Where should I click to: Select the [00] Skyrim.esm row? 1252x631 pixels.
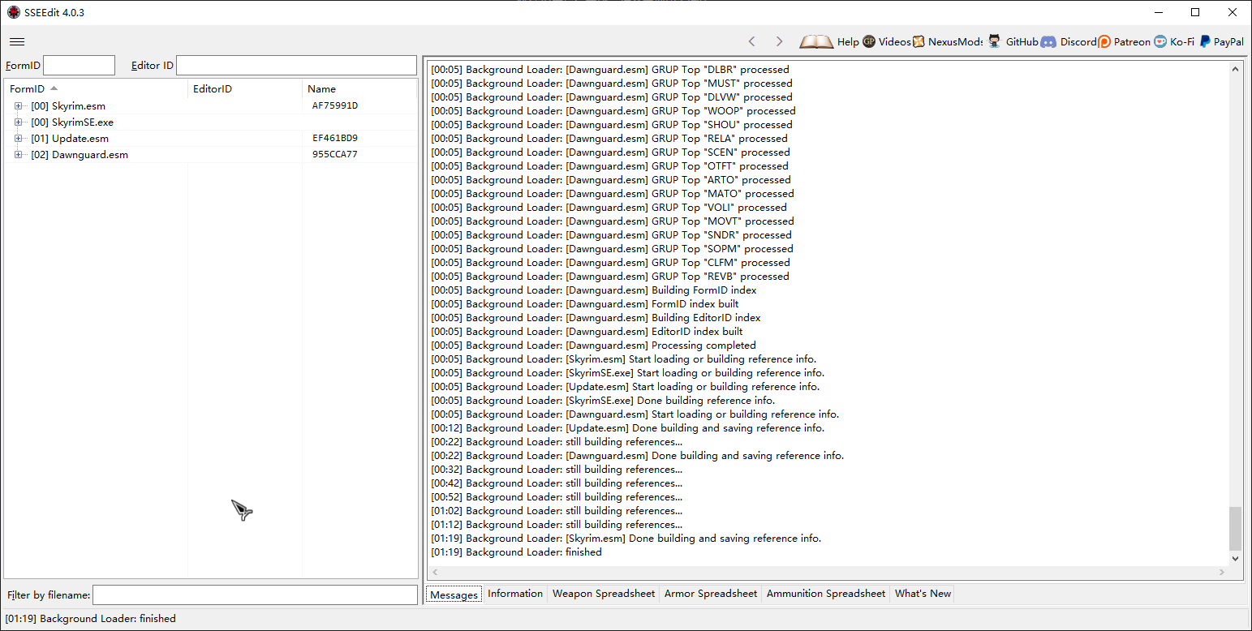(x=211, y=105)
